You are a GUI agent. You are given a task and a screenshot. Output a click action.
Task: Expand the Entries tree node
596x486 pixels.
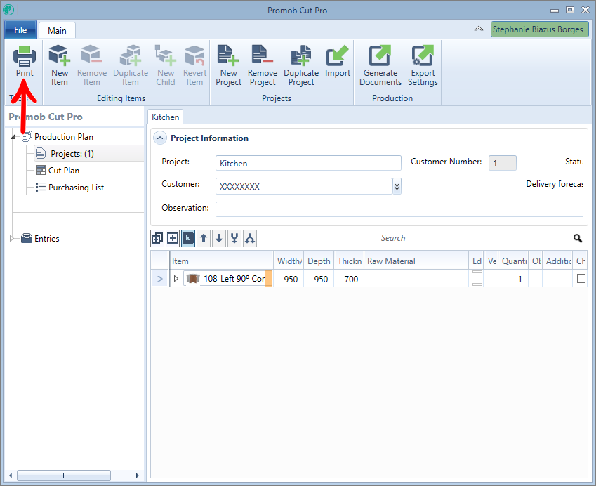12,239
